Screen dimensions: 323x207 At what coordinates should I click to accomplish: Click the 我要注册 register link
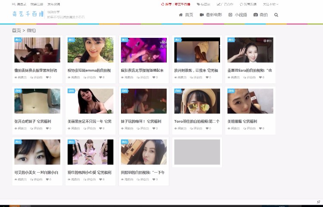[x=37, y=4]
